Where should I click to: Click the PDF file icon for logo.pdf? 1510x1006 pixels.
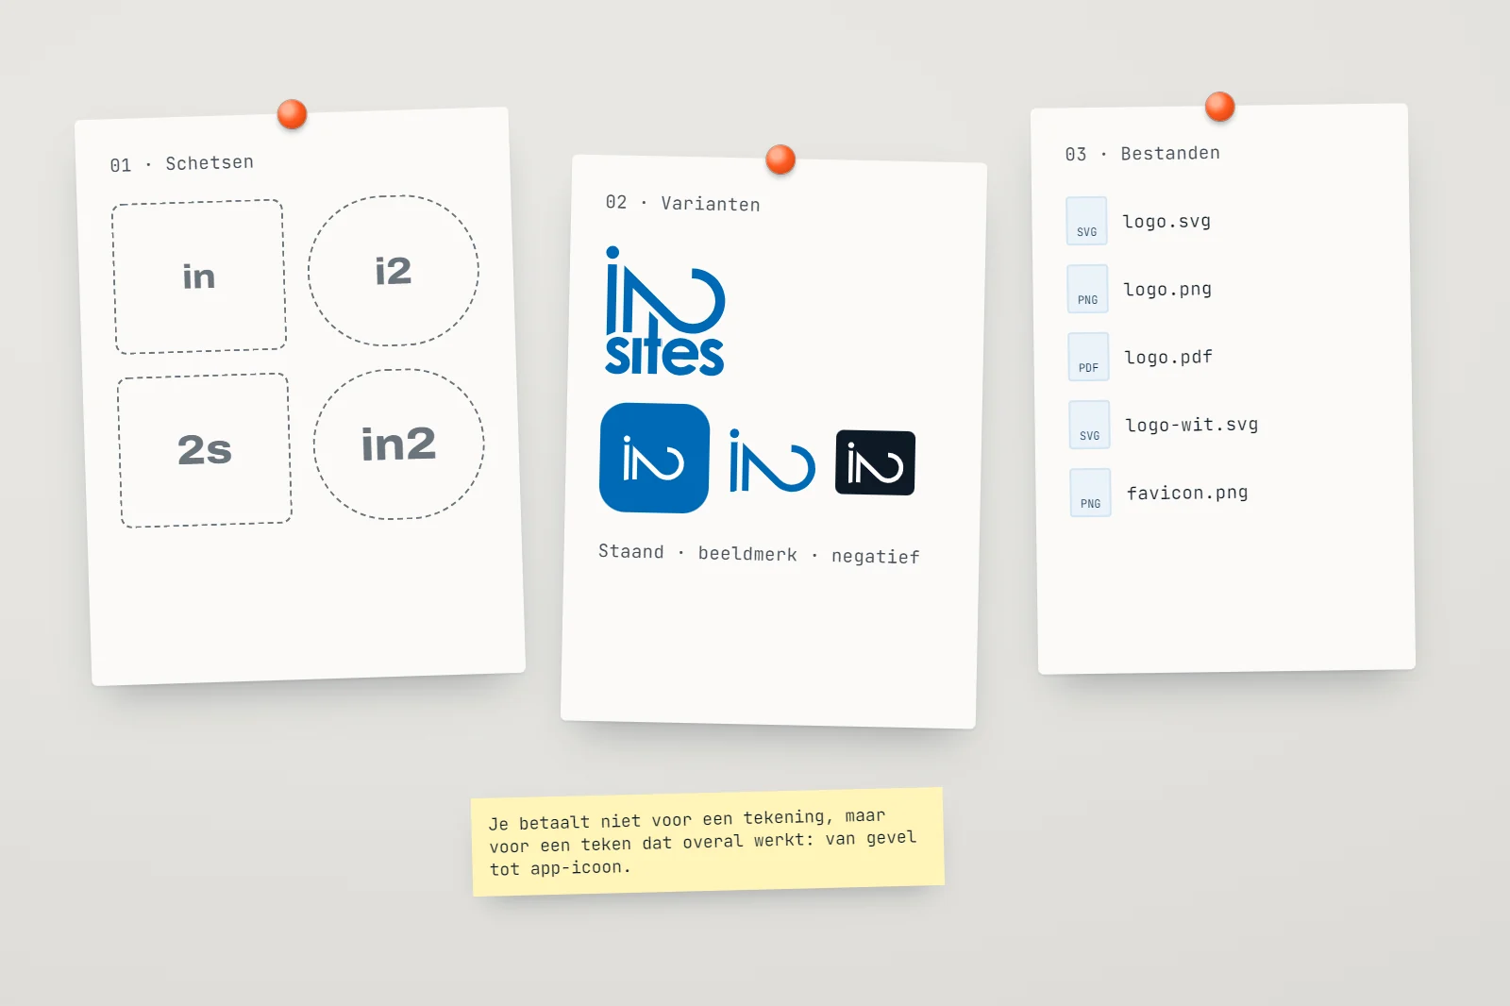tap(1088, 357)
